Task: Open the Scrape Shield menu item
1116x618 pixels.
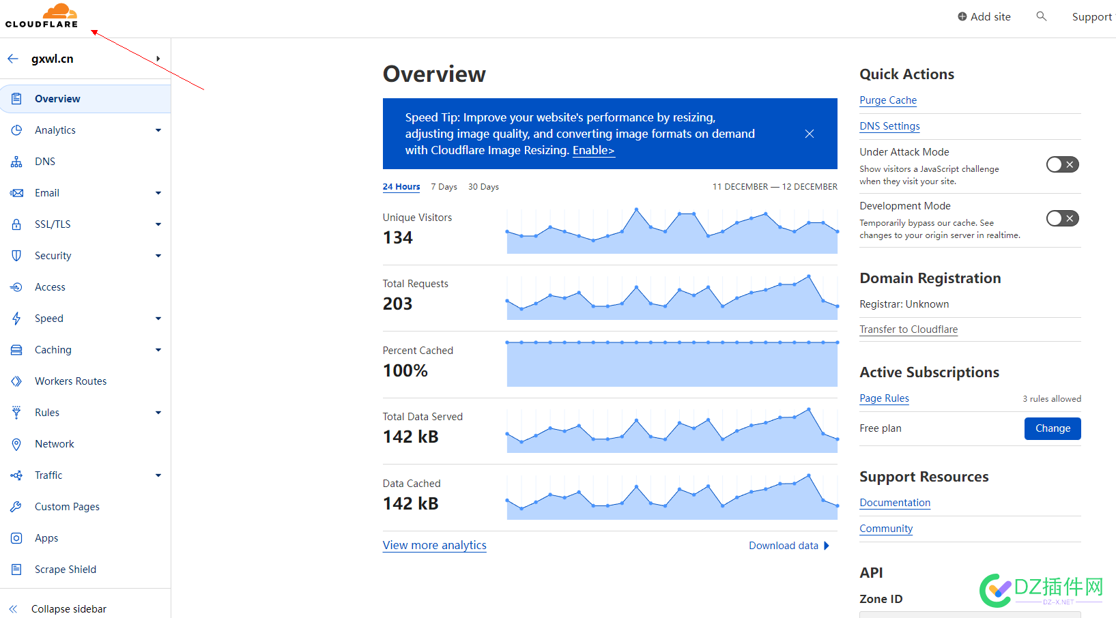Action: point(85,570)
